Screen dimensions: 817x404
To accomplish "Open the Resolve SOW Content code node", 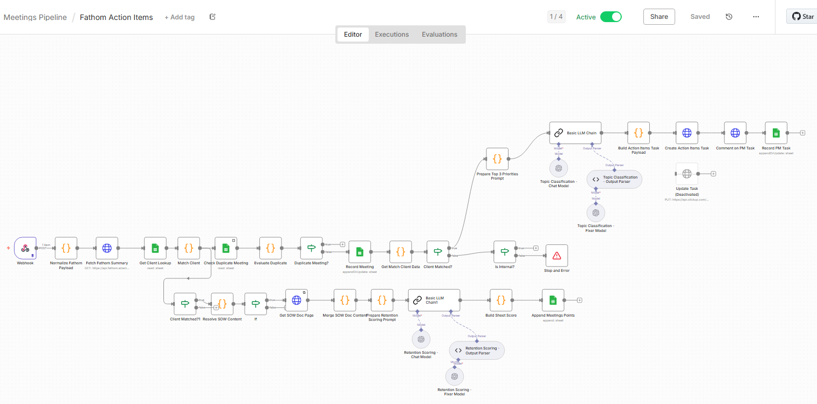I will 222,304.
